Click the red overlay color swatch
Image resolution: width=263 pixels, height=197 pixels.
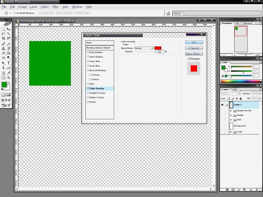point(158,48)
